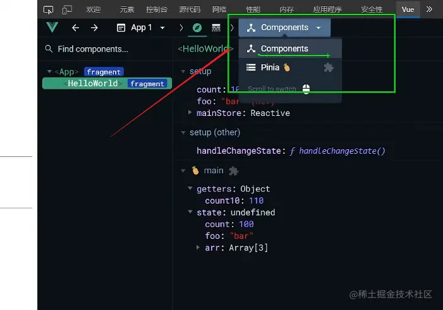443x310 pixels.
Task: Select the compass inspector icon
Action: point(197,28)
